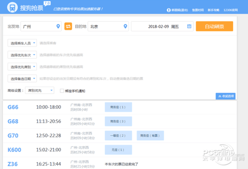Open the 选择优先席别 dropdown
The image size is (248, 169).
coord(22,66)
